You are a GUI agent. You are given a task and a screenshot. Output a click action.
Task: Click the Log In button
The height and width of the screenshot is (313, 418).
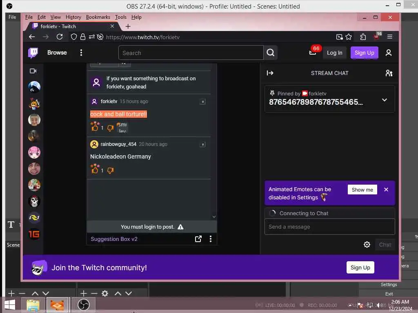[335, 53]
